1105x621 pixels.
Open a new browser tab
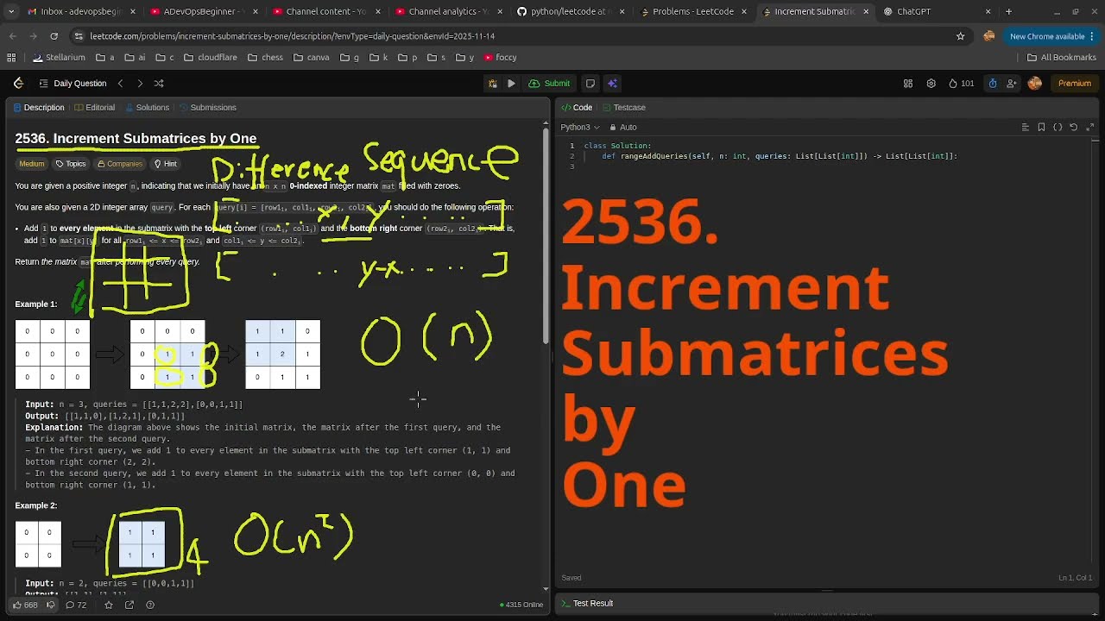coord(1008,11)
